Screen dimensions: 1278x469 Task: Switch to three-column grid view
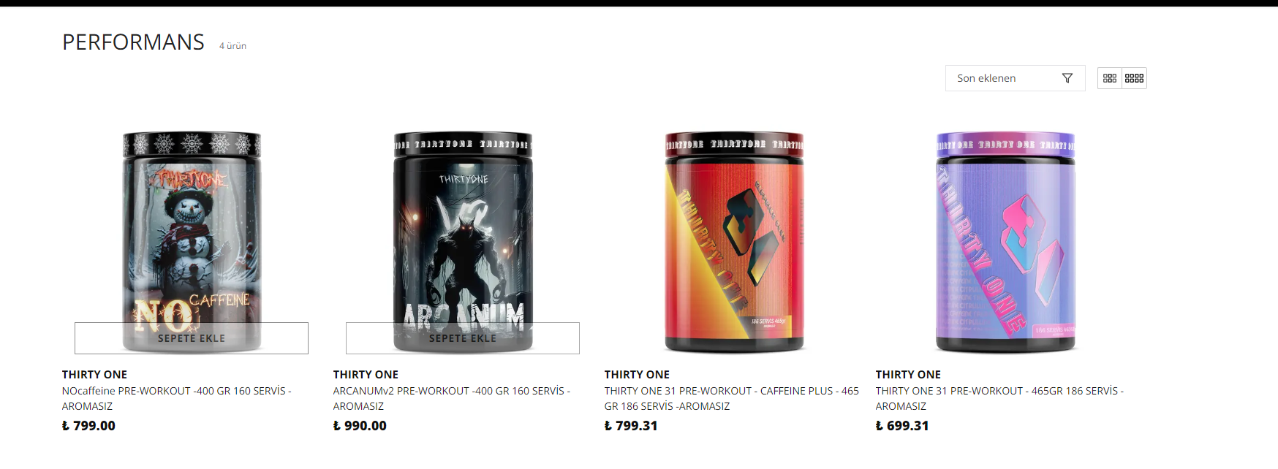click(1110, 78)
